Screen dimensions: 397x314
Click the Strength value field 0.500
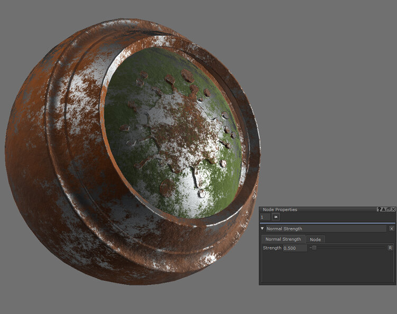(294, 248)
